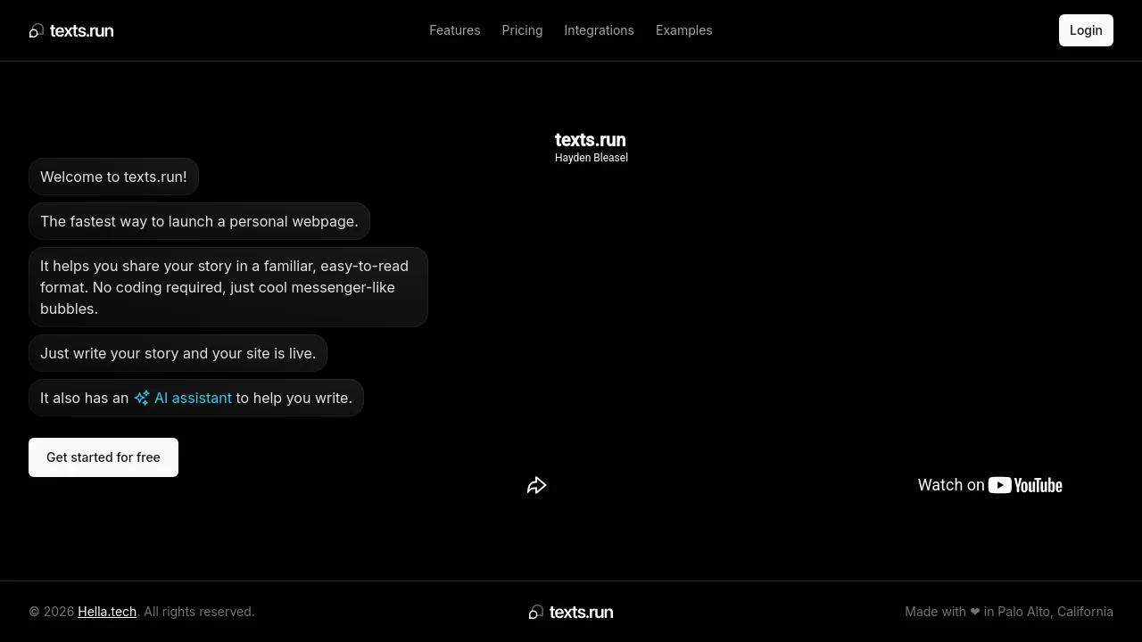Click the header texts.run wordmark

pyautogui.click(x=81, y=31)
